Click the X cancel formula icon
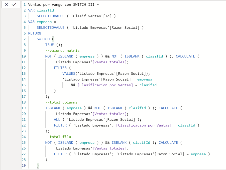This screenshot has width=226, height=170. tap(6, 4)
